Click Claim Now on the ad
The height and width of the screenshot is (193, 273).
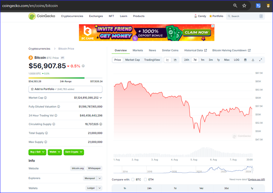pos(197,32)
